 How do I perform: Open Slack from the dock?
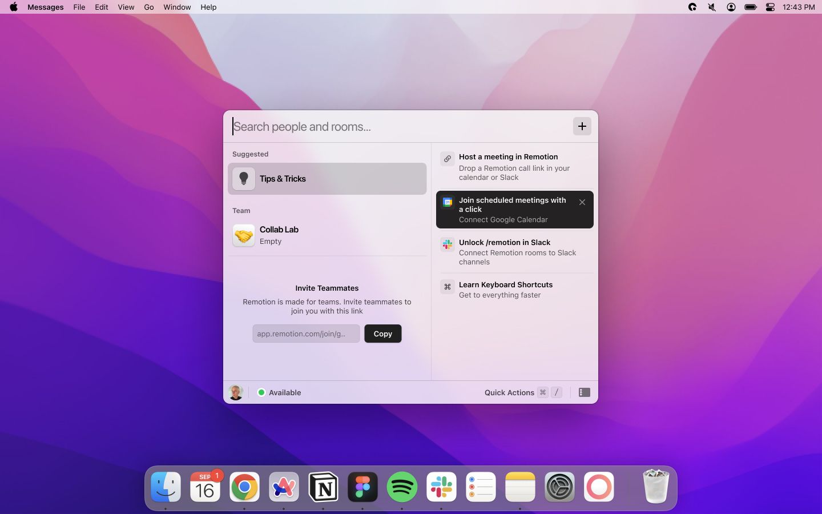(441, 487)
